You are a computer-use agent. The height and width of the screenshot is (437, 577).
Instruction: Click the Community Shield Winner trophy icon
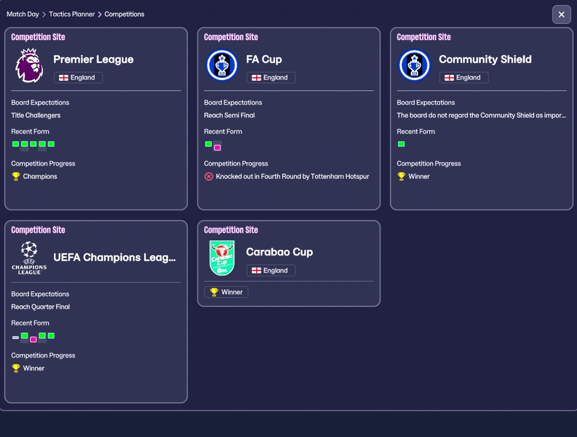402,176
